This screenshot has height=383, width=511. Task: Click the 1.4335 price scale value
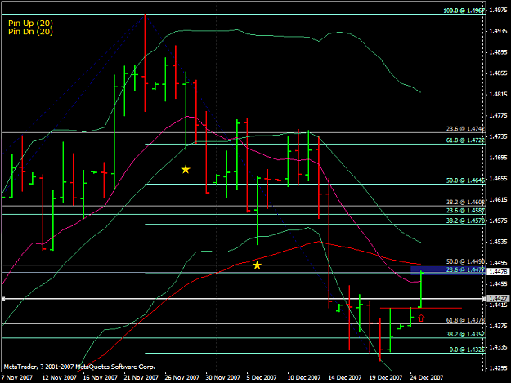pyautogui.click(x=498, y=347)
